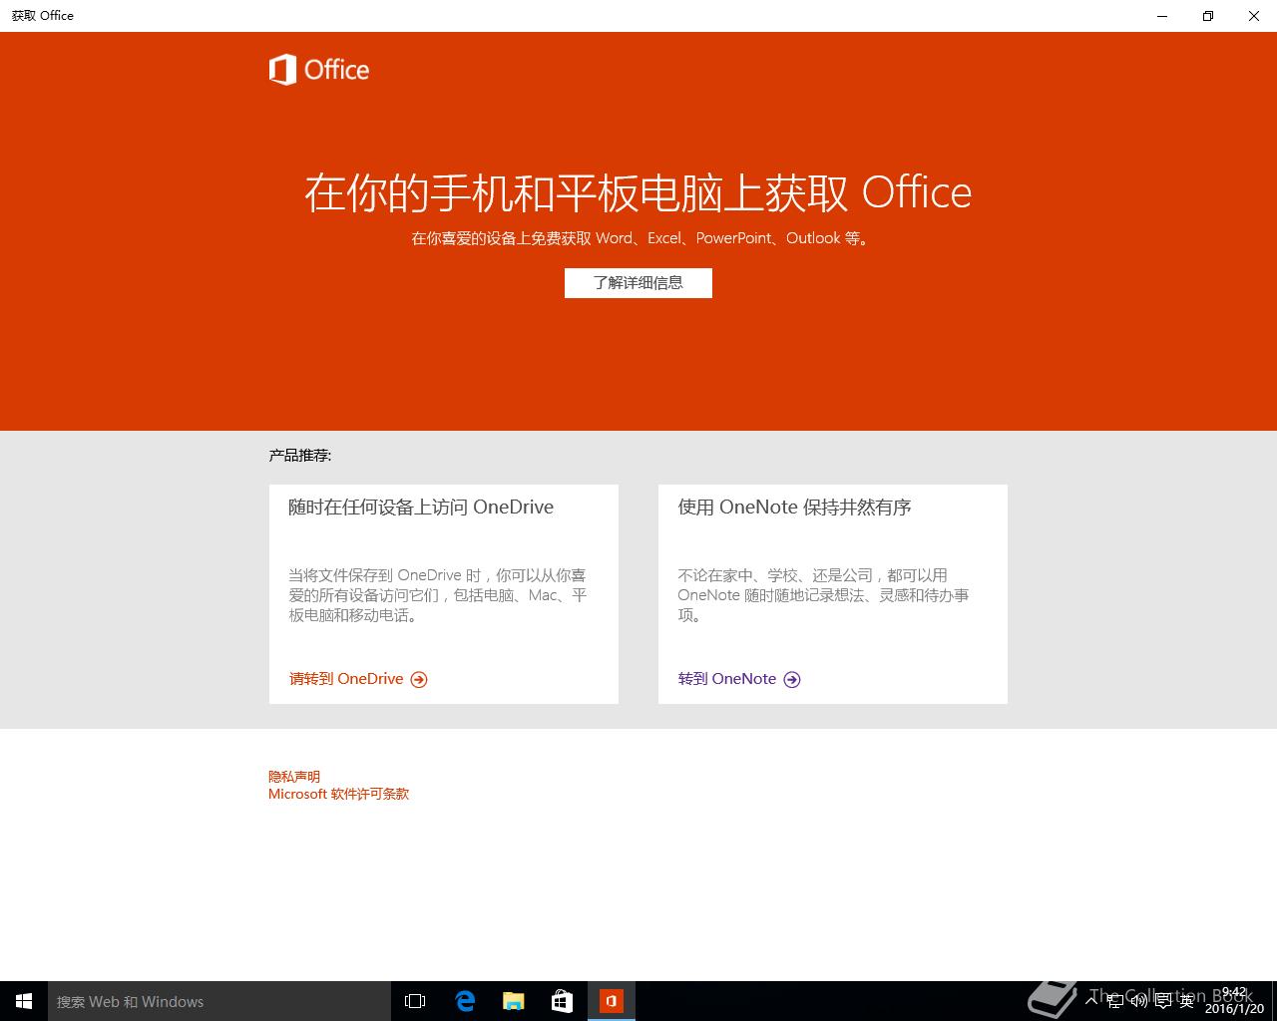
Task: Select the 使用 OneNote 保持井然有序 card title
Action: click(x=795, y=508)
